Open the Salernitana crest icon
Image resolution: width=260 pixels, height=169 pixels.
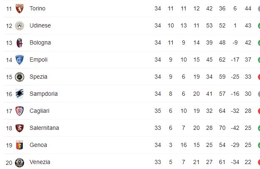(19, 128)
